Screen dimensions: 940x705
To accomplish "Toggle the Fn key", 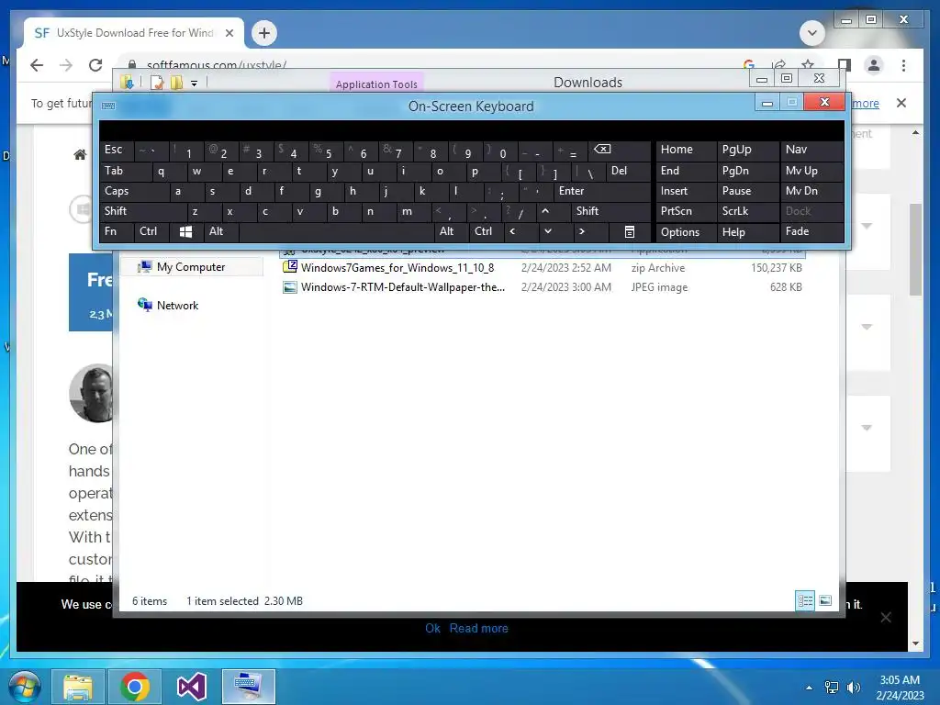I will (x=117, y=232).
